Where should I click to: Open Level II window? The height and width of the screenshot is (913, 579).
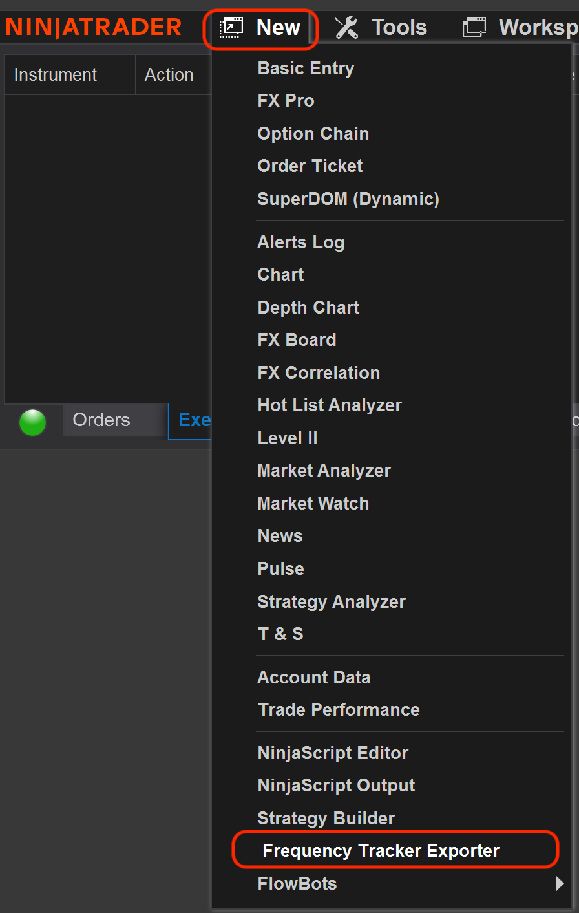288,438
